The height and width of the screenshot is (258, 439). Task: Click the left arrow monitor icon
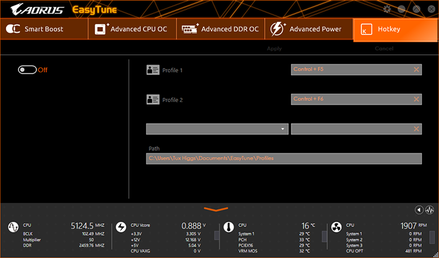[x=419, y=210]
